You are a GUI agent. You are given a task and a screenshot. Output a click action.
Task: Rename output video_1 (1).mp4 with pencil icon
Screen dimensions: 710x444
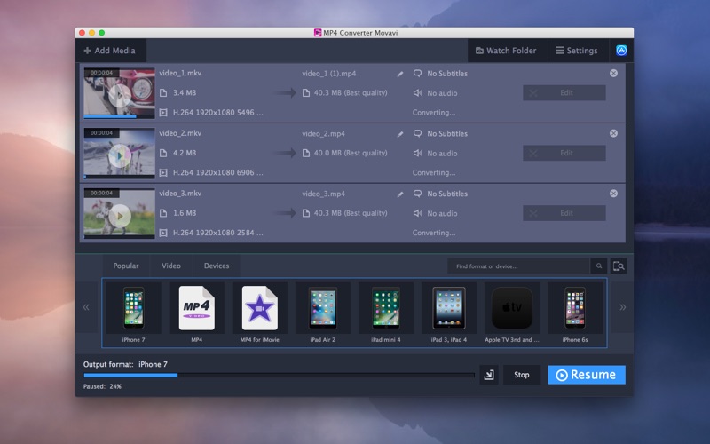tap(400, 74)
